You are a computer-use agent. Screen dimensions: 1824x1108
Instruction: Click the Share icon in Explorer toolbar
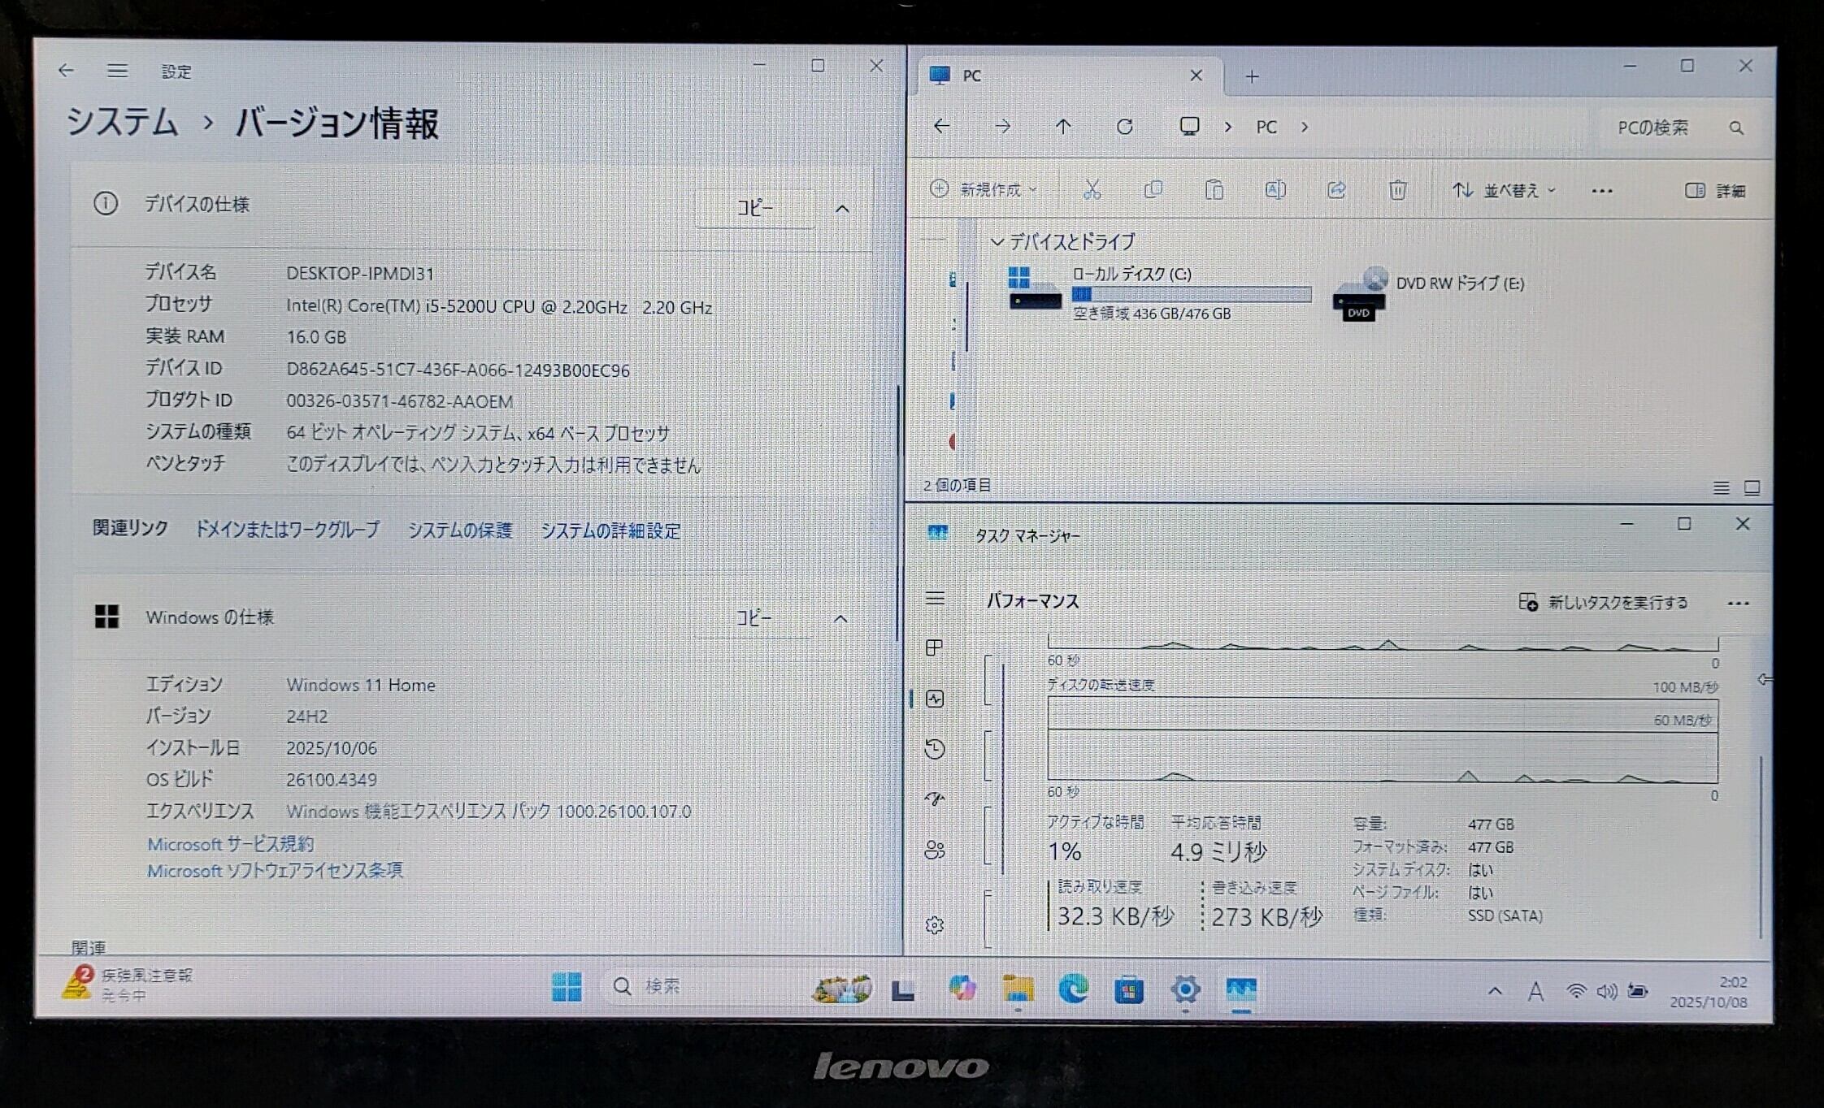tap(1335, 190)
